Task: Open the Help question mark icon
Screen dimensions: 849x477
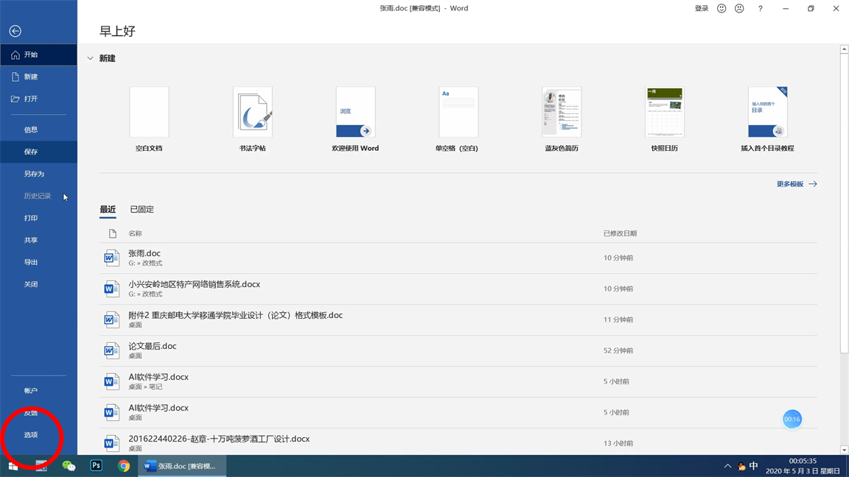Action: [760, 9]
